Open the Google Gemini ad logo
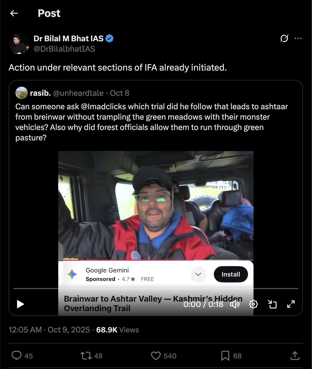The width and height of the screenshot is (312, 369). coord(72,274)
